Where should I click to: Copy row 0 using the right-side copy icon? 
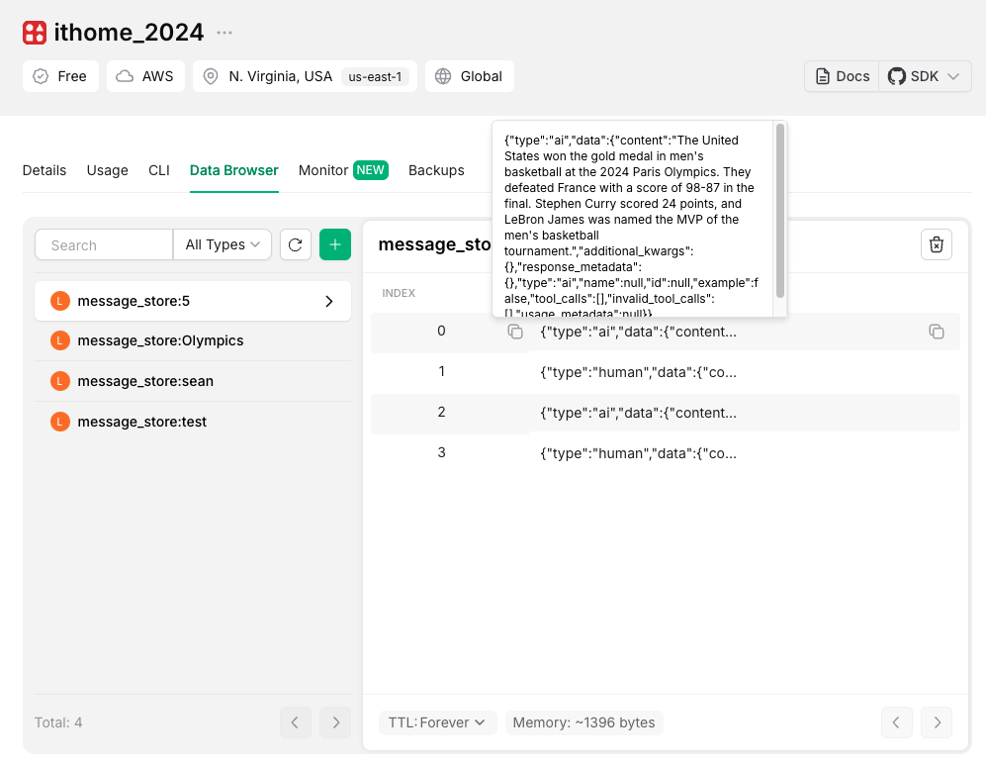click(x=937, y=332)
